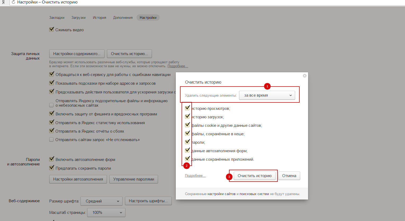Viewport: 405px width, 221px height.
Task: Confirm with Очистить историю dialog button
Action: 255,176
